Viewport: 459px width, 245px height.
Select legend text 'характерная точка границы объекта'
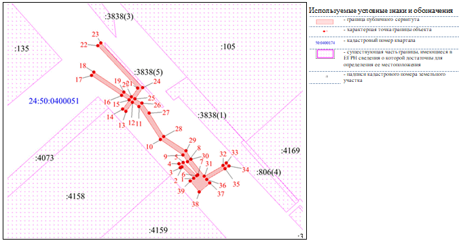389,30
